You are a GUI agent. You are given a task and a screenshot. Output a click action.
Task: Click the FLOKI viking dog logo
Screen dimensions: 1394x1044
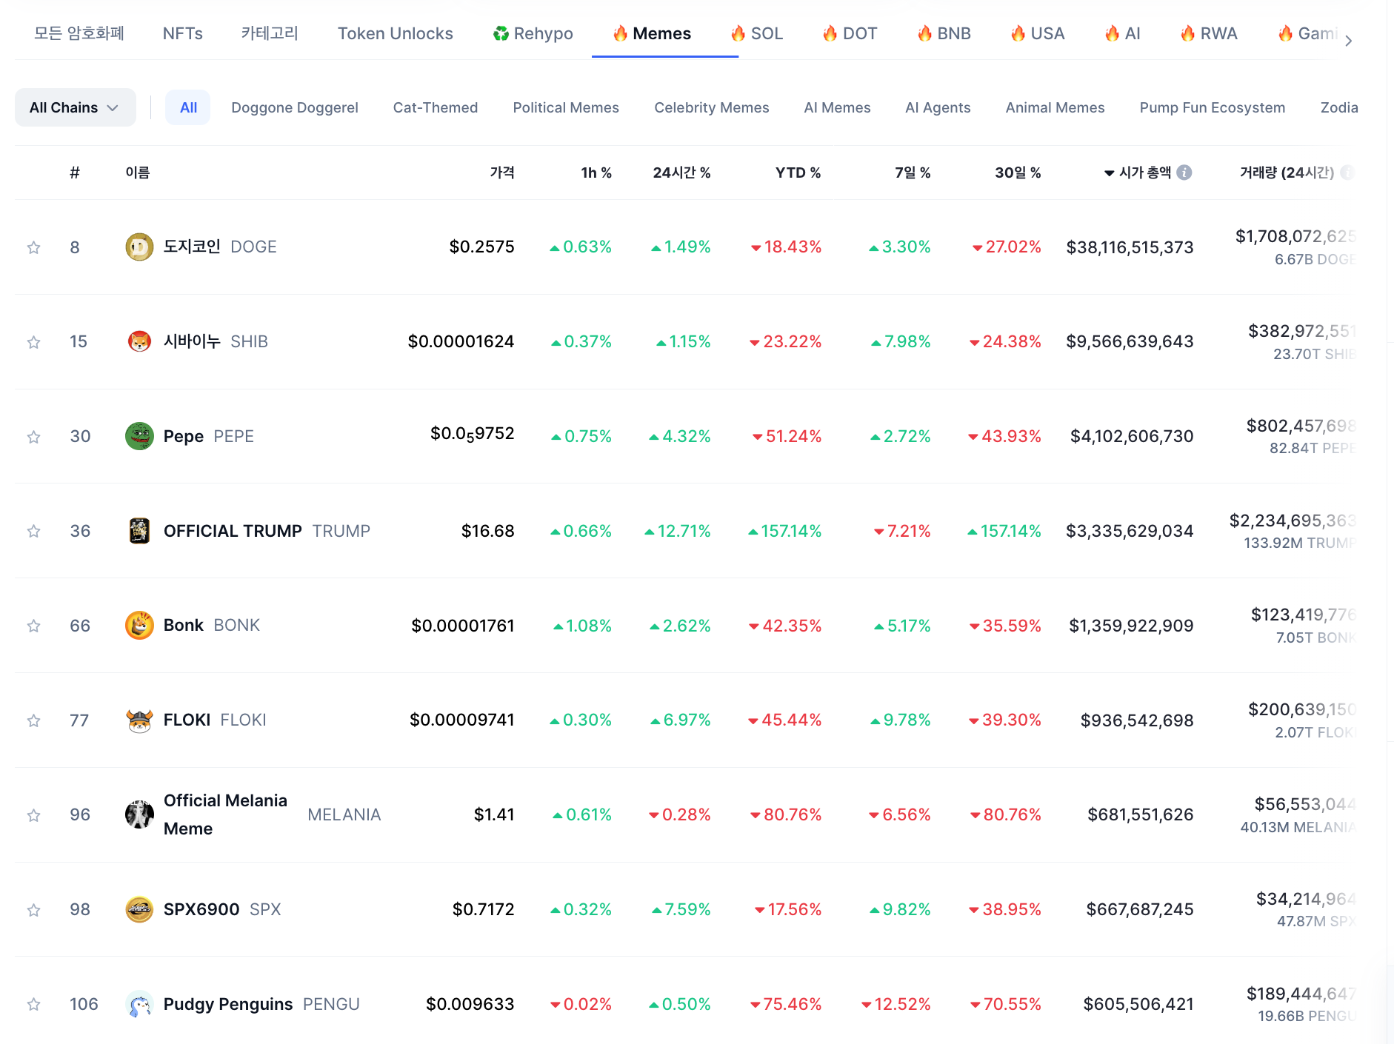point(139,720)
